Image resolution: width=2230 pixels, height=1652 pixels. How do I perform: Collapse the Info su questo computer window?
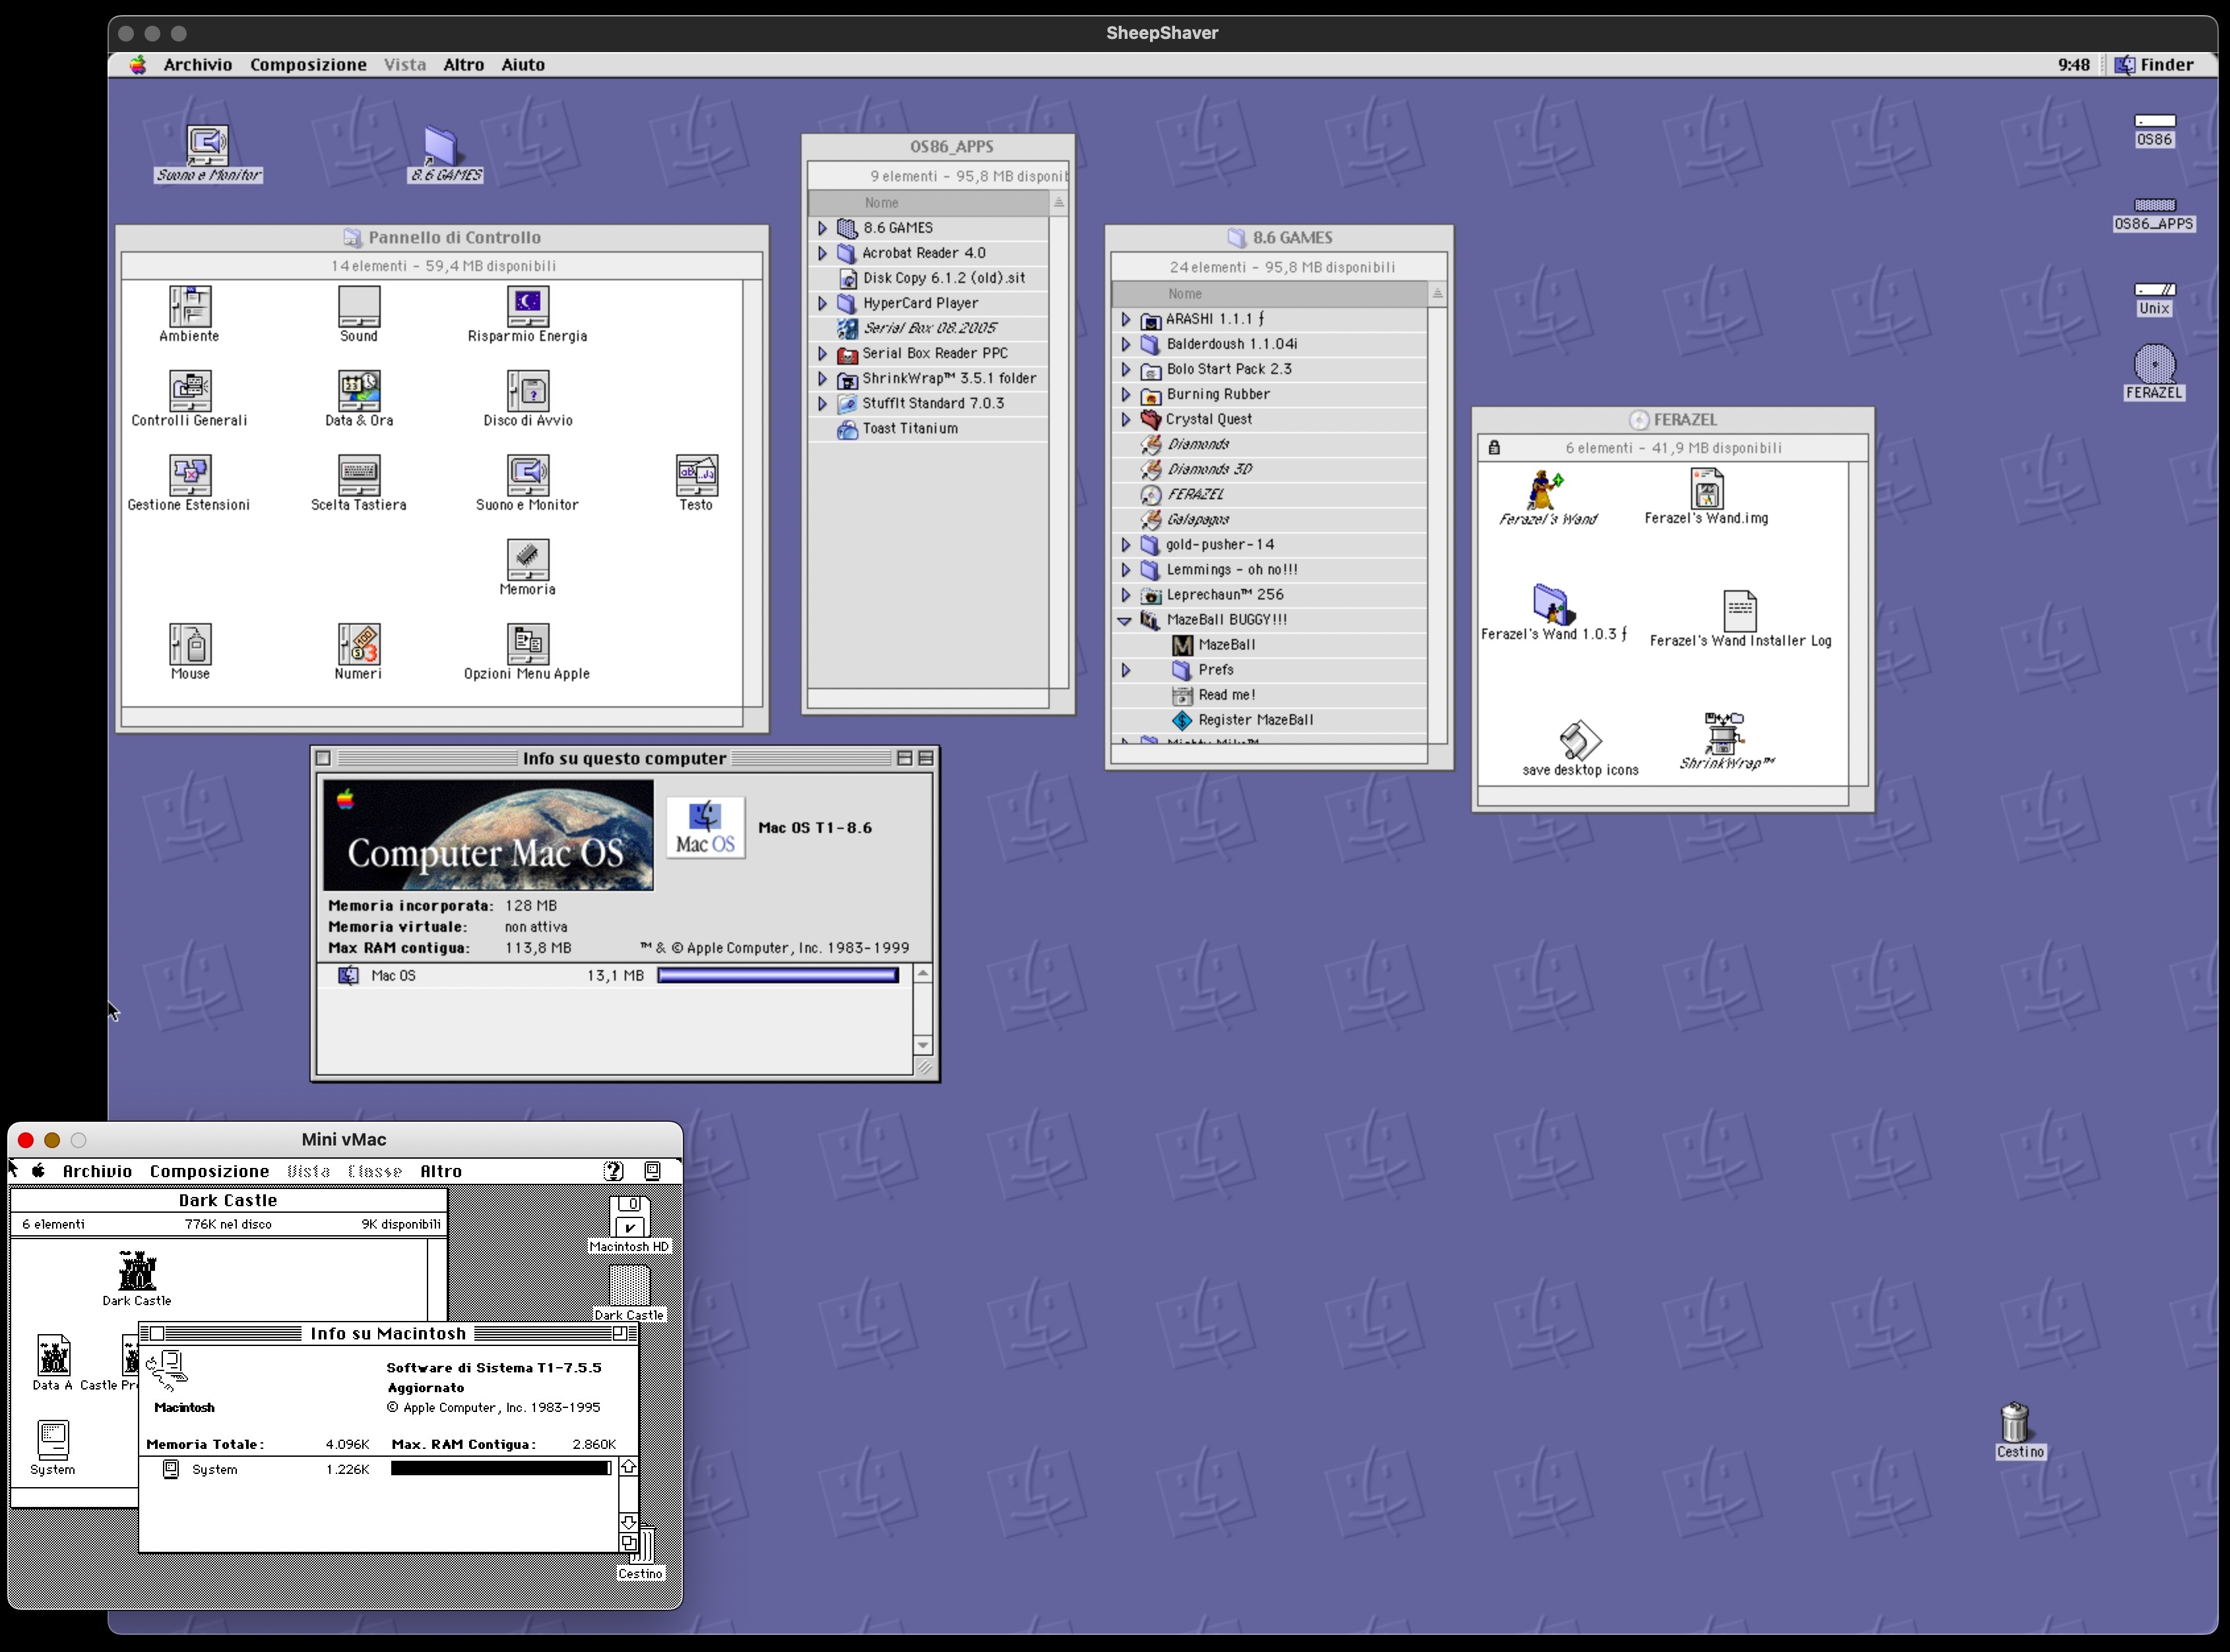point(926,758)
